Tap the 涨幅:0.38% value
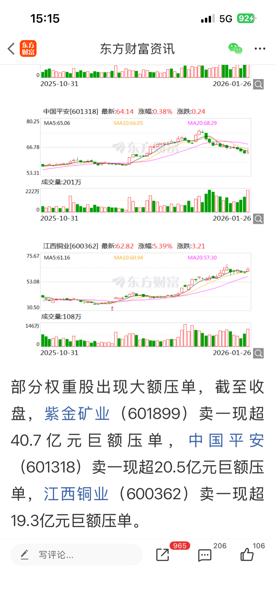Image resolution: width=275 pixels, height=595 pixels. coord(155,112)
